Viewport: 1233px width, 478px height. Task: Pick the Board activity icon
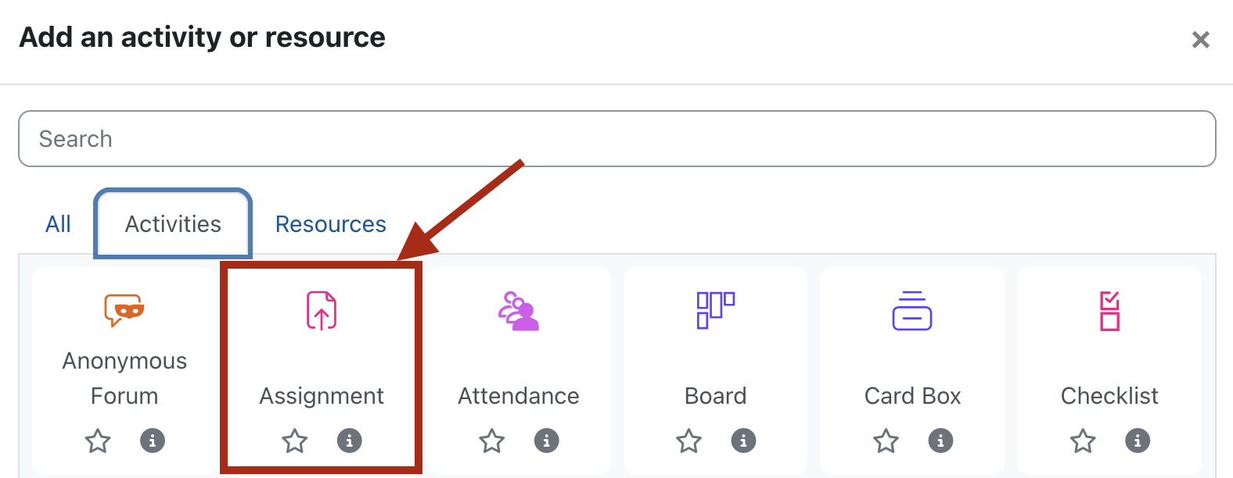point(716,310)
